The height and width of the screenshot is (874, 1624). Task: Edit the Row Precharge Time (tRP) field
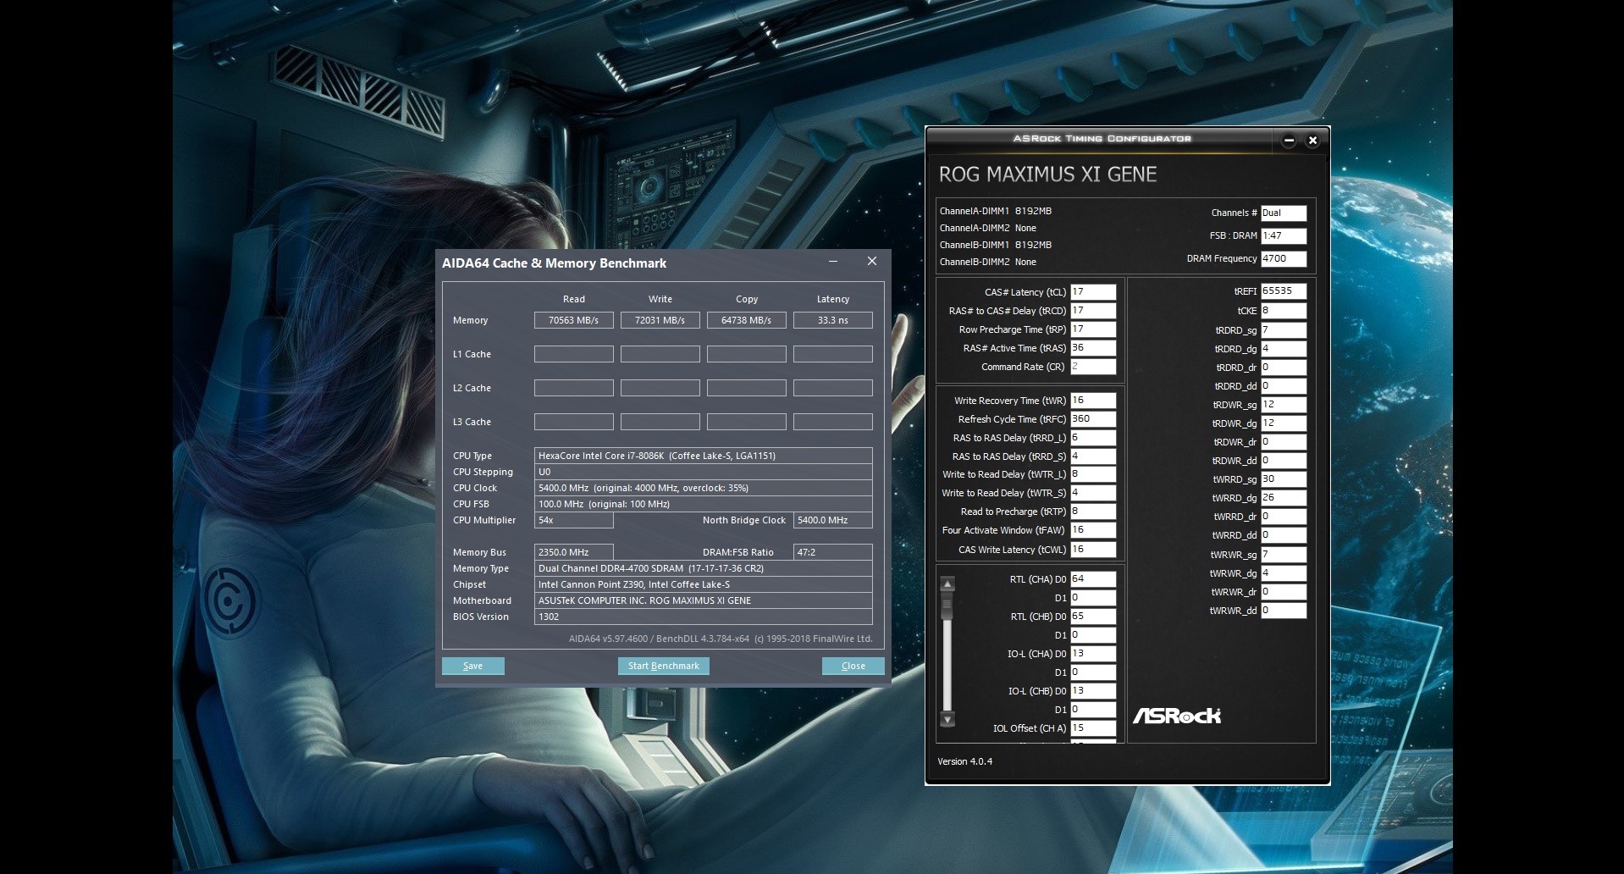point(1093,329)
